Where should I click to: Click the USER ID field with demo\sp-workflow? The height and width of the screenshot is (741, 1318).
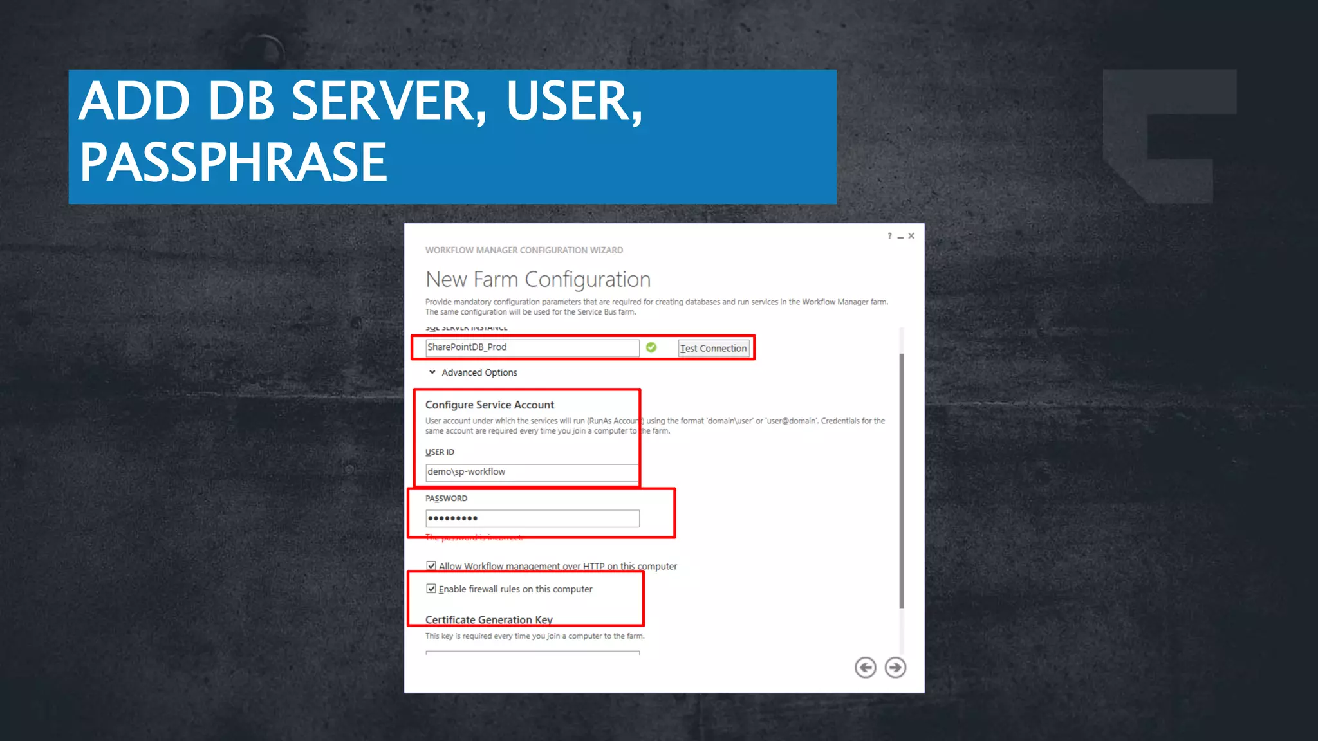coord(532,472)
